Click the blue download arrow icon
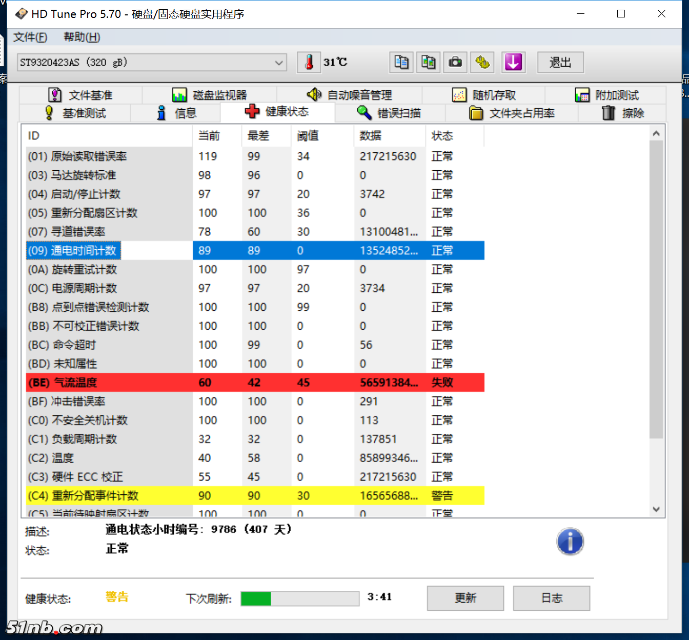Image resolution: width=689 pixels, height=640 pixels. 513,62
